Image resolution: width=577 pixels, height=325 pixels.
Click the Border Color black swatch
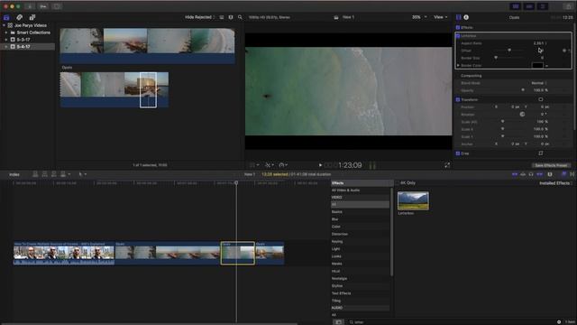tap(537, 65)
